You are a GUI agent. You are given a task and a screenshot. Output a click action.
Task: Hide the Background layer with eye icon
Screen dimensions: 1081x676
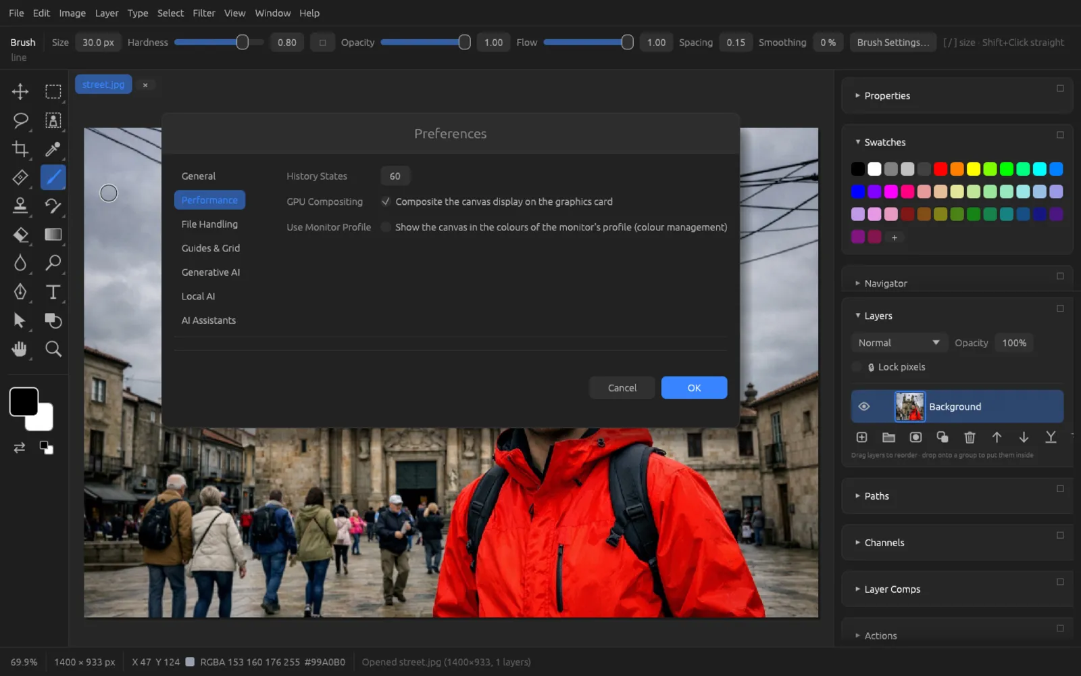863,406
